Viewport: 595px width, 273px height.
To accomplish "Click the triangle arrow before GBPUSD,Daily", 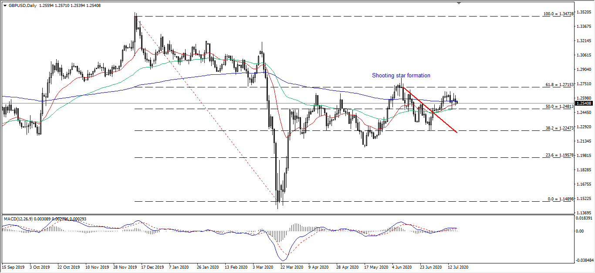I will [x=5, y=5].
